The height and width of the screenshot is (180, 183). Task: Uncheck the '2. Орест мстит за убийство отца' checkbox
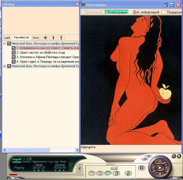[14, 52]
